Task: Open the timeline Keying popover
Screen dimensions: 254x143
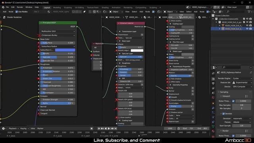Action: tap(24, 128)
